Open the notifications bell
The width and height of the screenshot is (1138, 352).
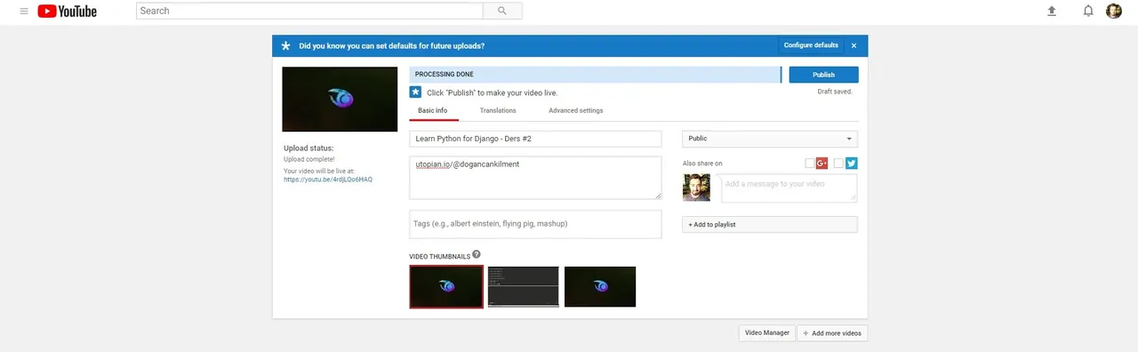click(x=1088, y=11)
